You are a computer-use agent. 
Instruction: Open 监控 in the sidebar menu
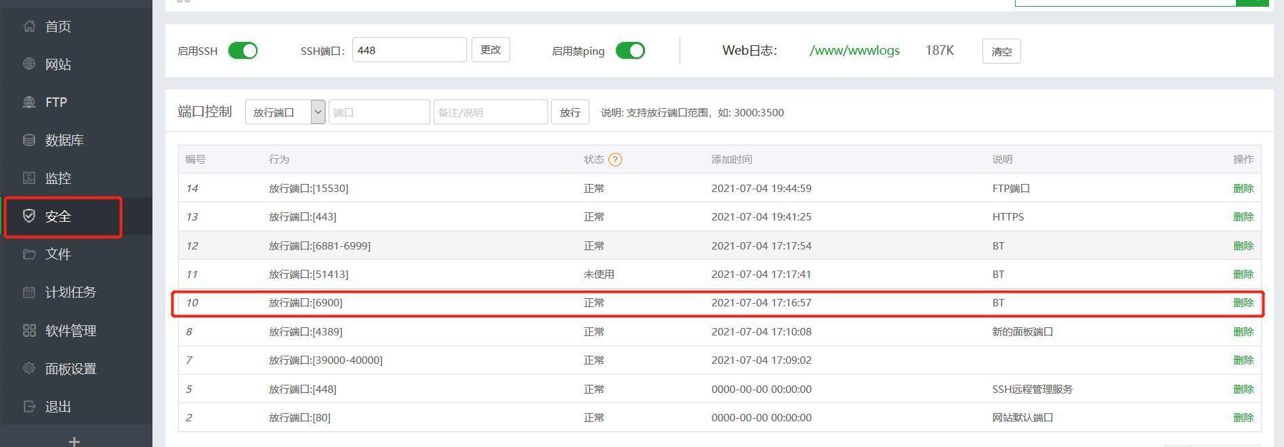pyautogui.click(x=58, y=178)
